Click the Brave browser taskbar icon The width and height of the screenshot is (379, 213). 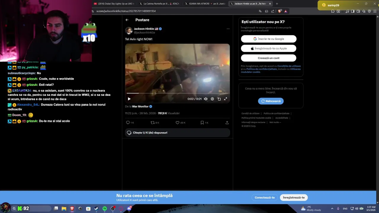coord(72,209)
